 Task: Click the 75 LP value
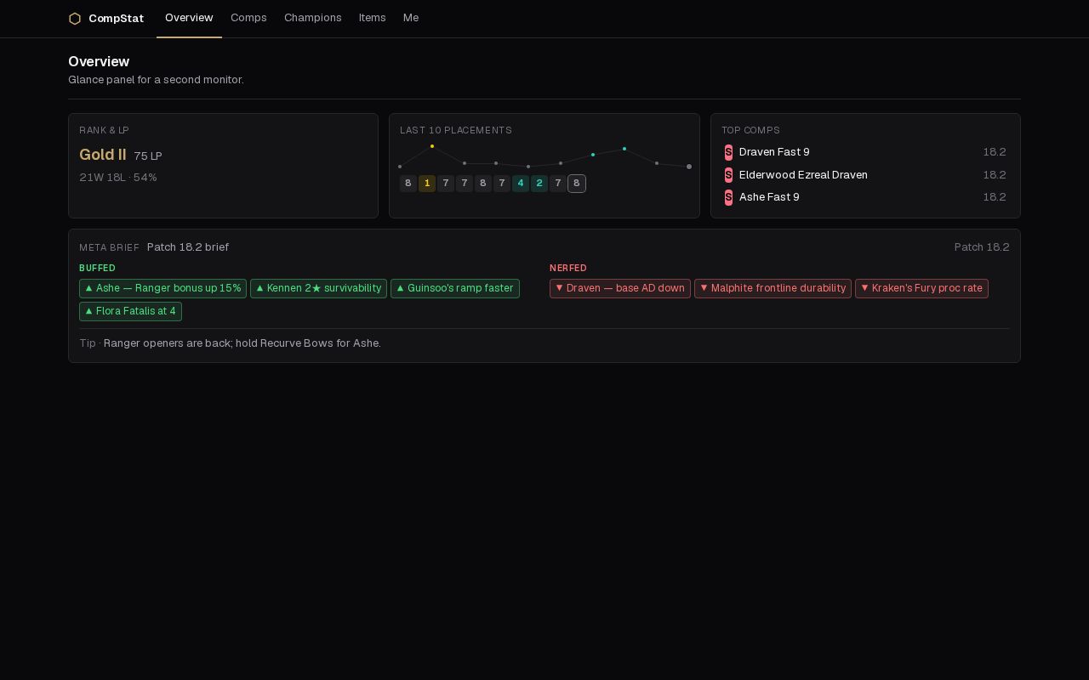coord(148,156)
